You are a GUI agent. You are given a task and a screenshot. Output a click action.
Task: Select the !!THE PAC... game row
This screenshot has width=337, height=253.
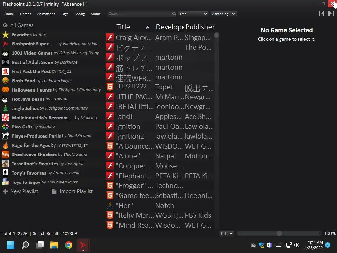[x=160, y=97]
